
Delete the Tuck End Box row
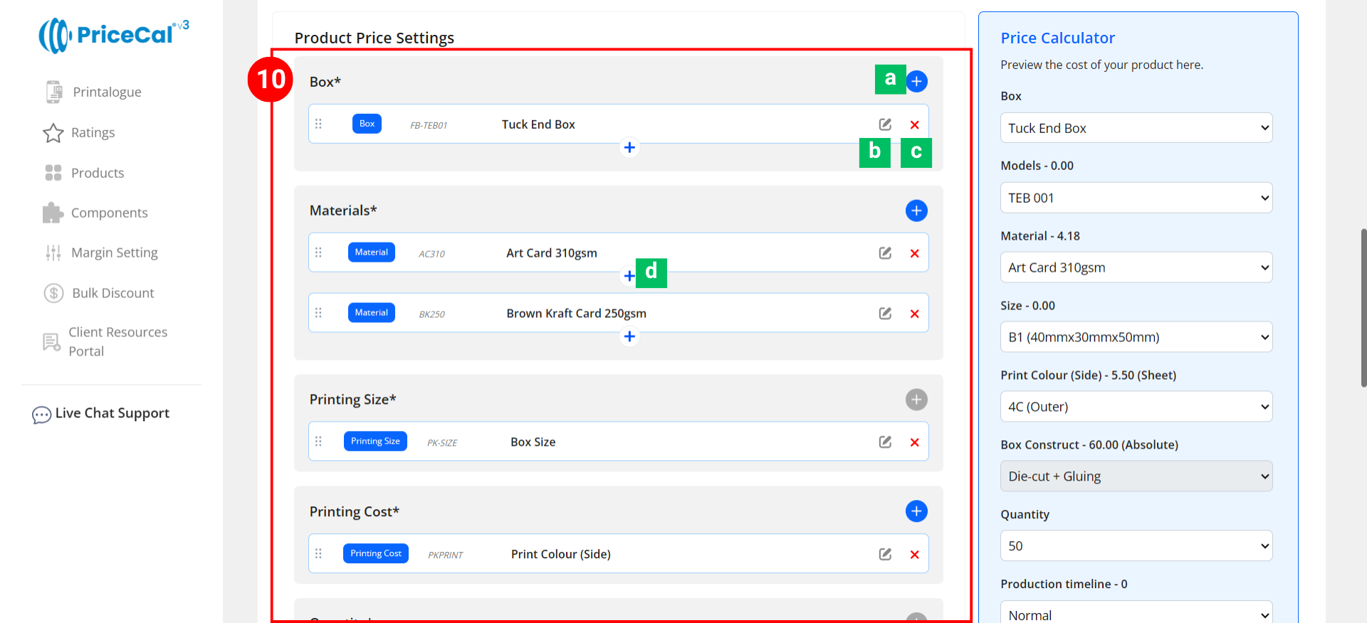pos(915,125)
